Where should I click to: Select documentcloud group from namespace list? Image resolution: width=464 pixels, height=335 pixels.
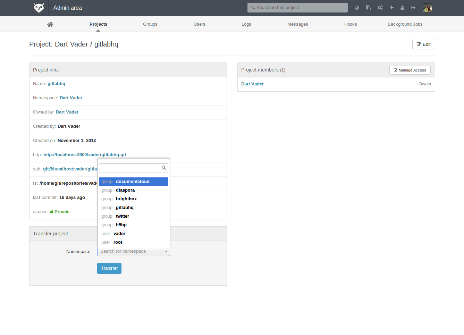pos(133,182)
